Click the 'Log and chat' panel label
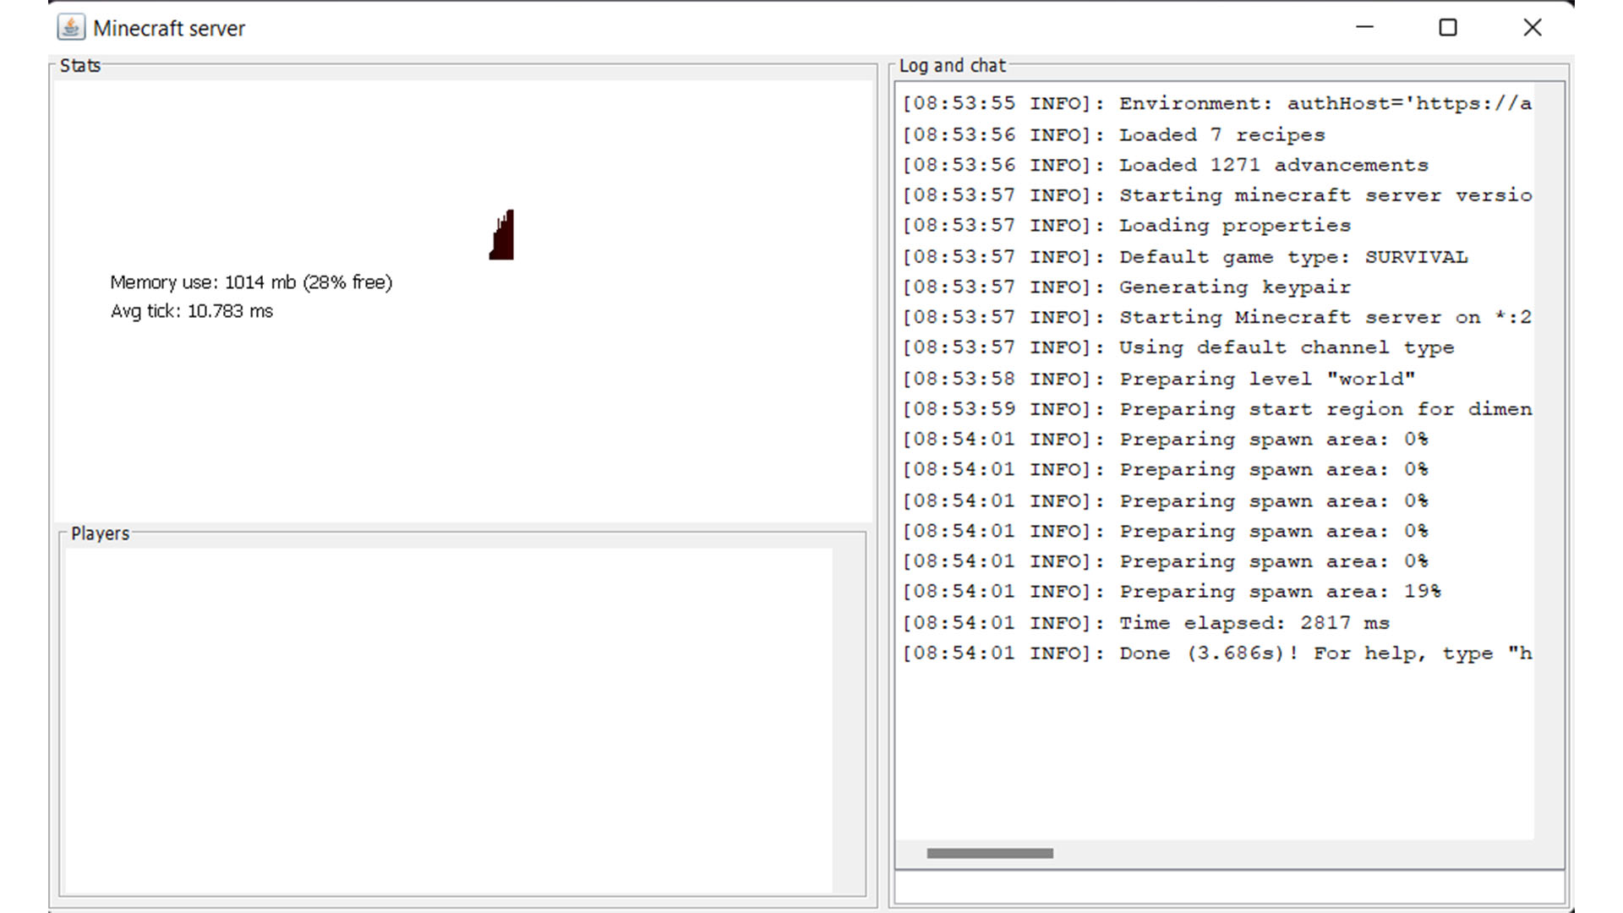 pyautogui.click(x=953, y=66)
